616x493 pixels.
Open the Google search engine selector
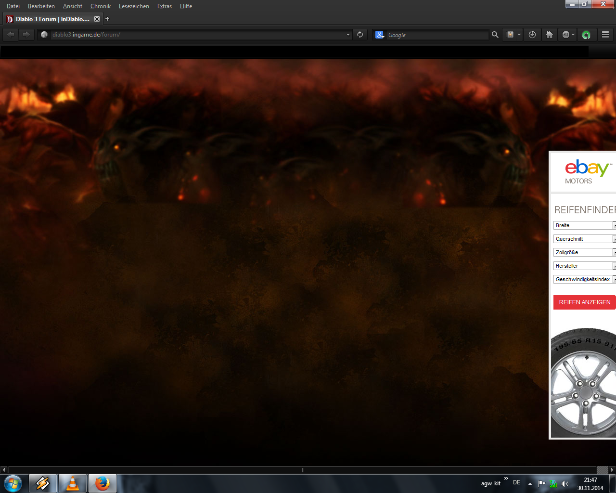(380, 35)
